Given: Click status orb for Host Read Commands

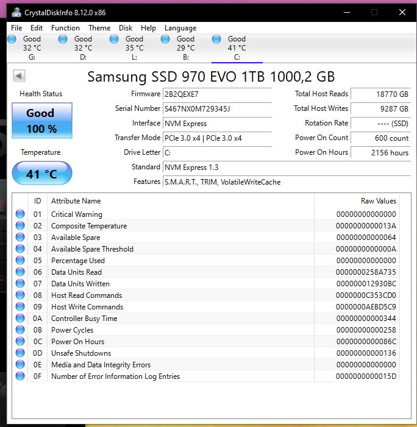Looking at the screenshot, I should [x=20, y=295].
